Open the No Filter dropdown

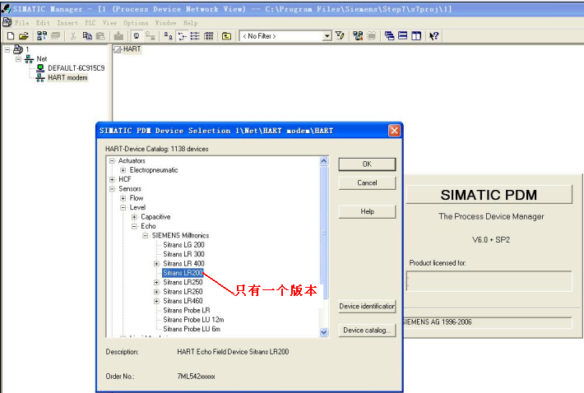coord(327,36)
